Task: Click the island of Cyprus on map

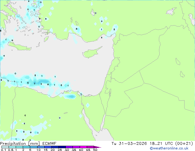Action: click(91, 53)
